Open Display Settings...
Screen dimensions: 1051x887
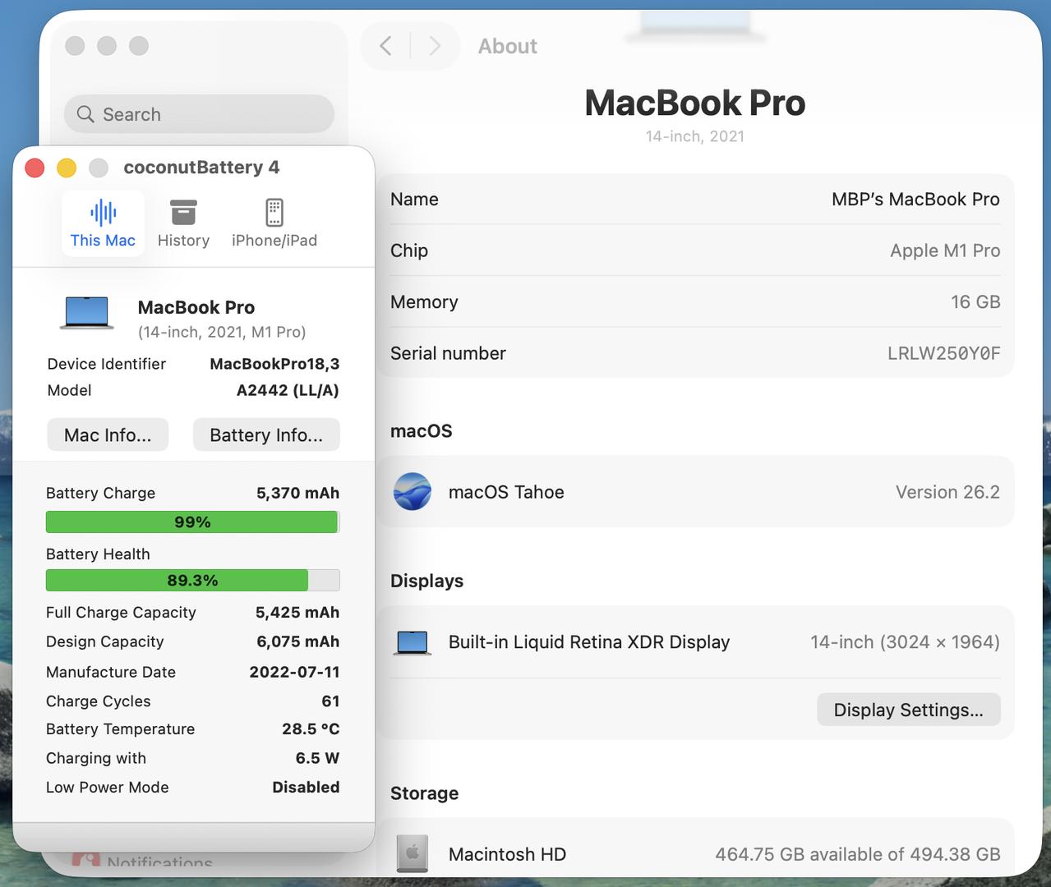[x=908, y=710]
